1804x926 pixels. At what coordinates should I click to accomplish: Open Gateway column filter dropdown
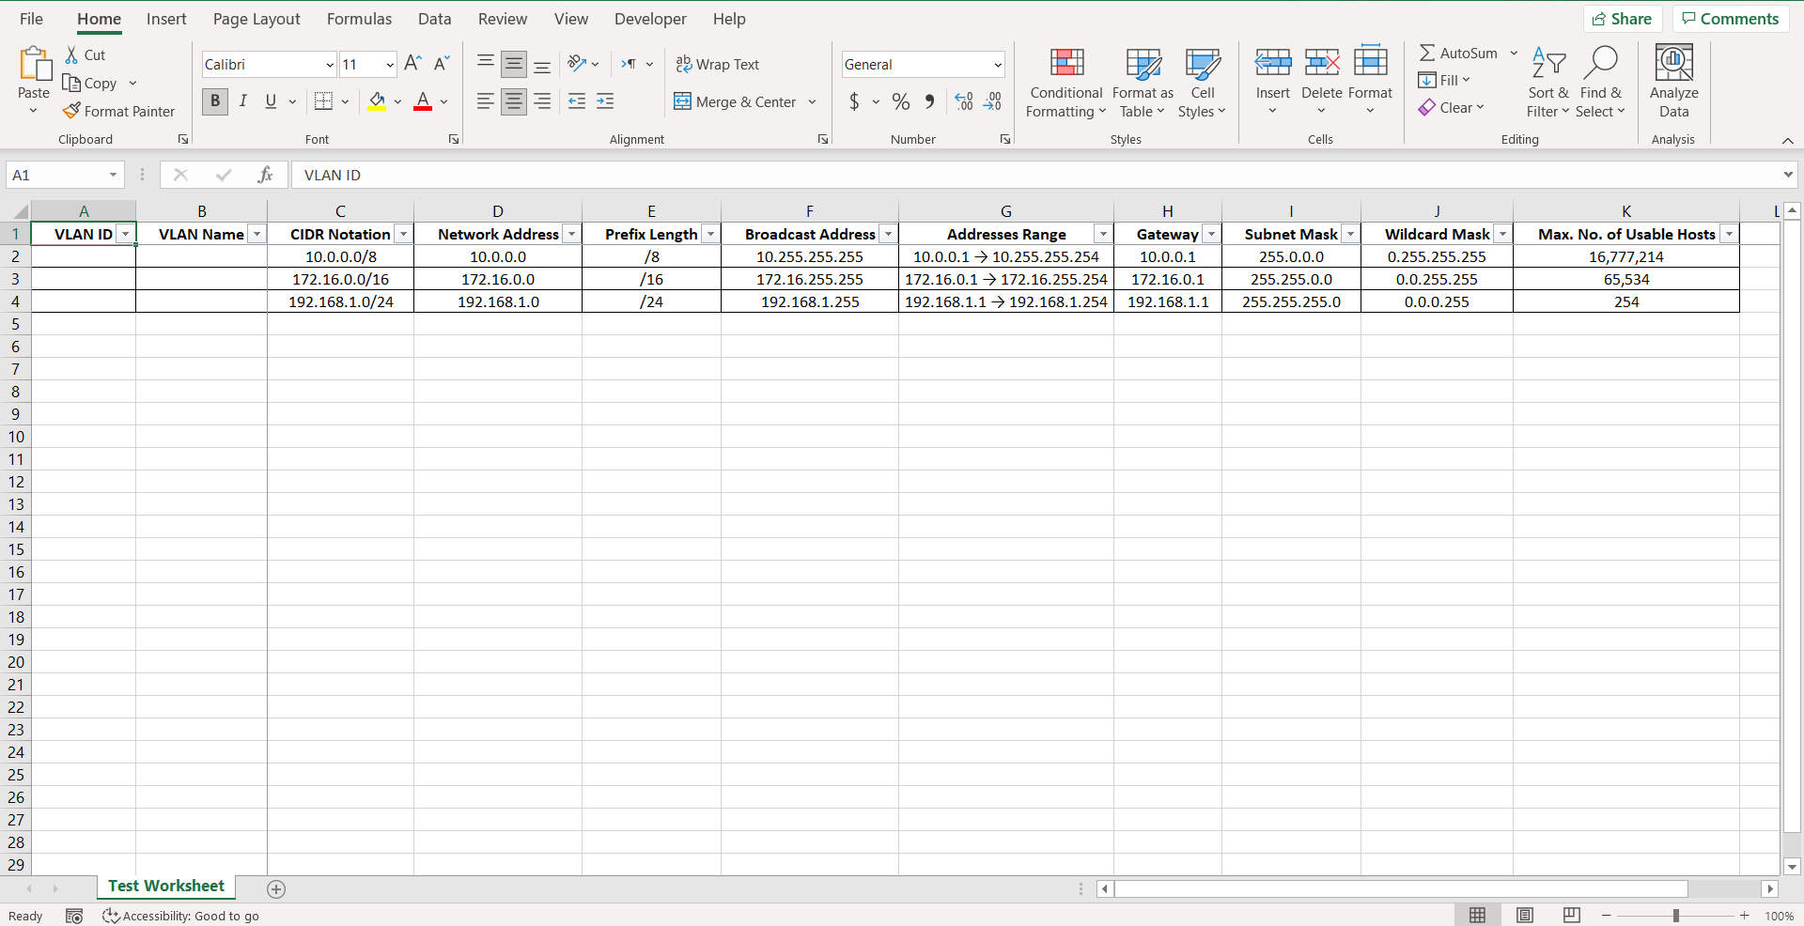(x=1211, y=234)
